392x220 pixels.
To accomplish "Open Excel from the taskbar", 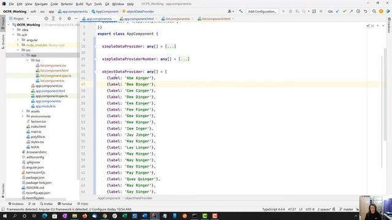I will (x=124, y=216).
